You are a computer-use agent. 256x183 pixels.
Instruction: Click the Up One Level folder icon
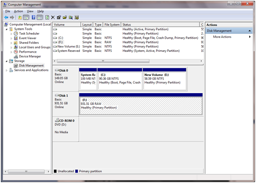tap(19, 17)
